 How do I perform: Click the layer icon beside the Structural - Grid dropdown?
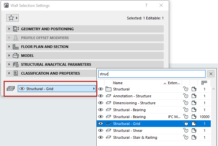(11, 88)
